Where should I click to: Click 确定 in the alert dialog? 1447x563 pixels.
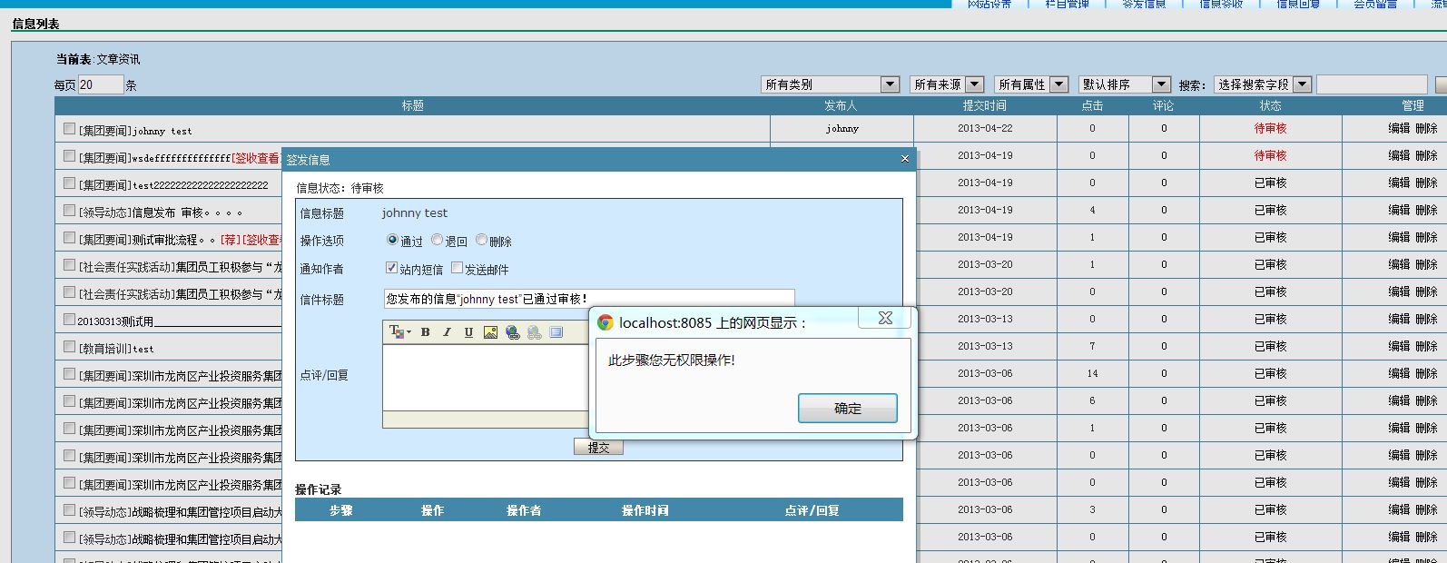[x=847, y=408]
